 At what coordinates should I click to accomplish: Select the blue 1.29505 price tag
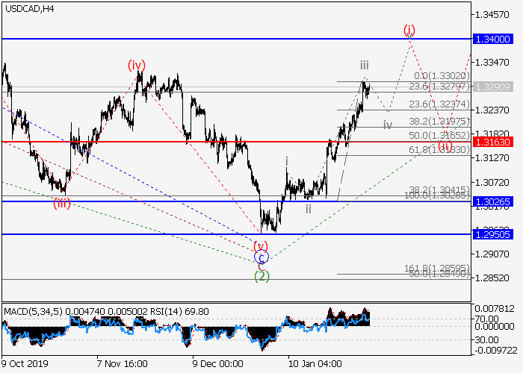[497, 234]
